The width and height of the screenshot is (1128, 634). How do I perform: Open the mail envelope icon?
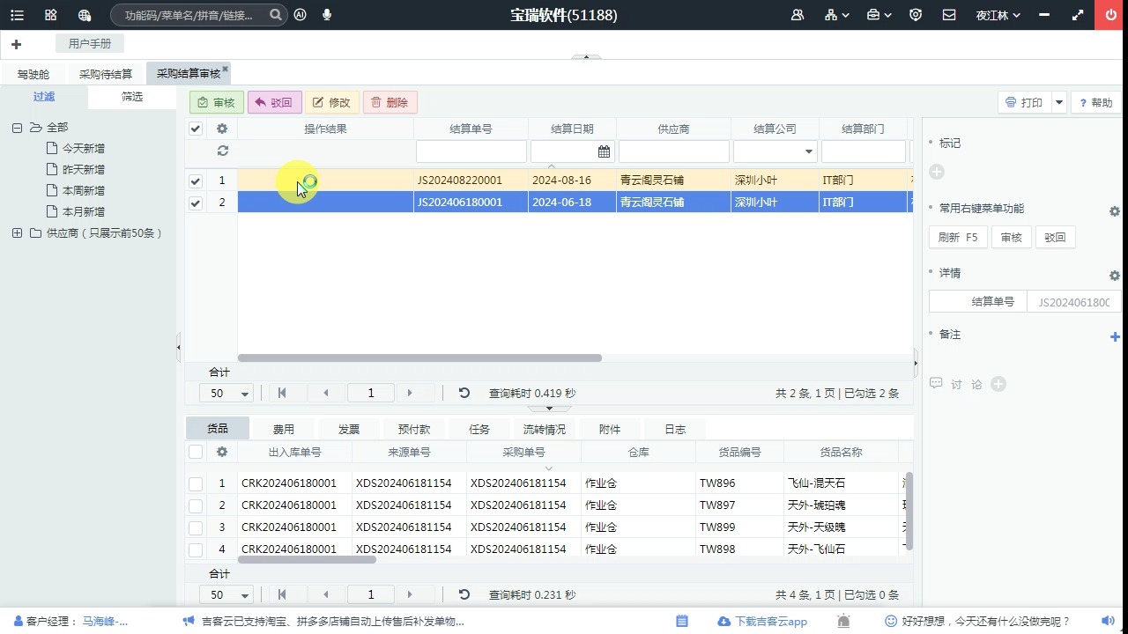[949, 15]
